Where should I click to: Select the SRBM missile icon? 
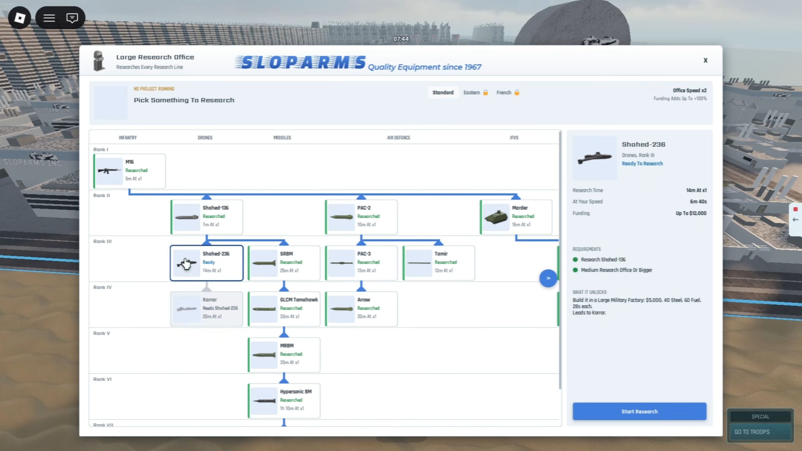pyautogui.click(x=264, y=263)
